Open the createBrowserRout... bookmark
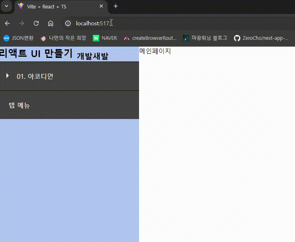The image size is (295, 242). (150, 38)
